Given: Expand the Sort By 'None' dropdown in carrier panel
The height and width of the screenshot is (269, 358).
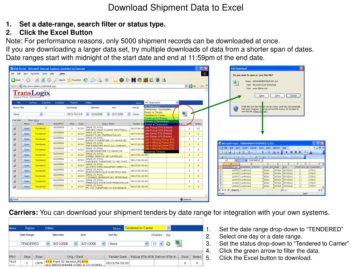Looking at the screenshot, I should point(146,244).
